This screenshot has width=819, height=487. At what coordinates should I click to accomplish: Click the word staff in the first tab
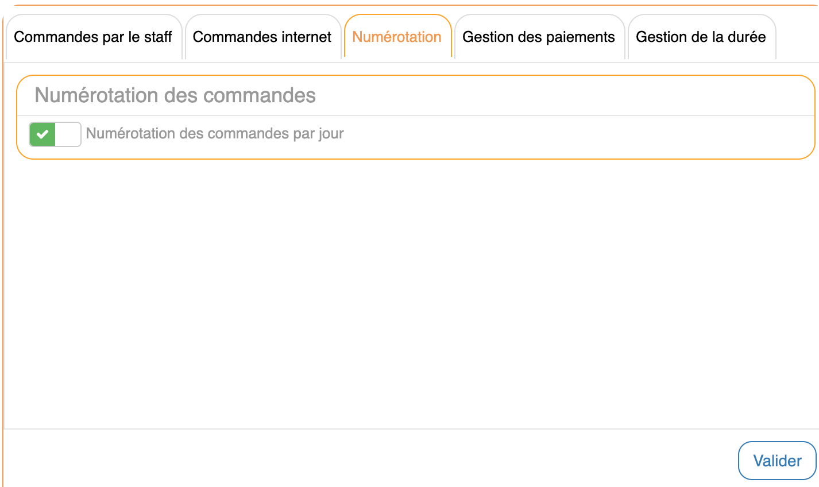(158, 37)
